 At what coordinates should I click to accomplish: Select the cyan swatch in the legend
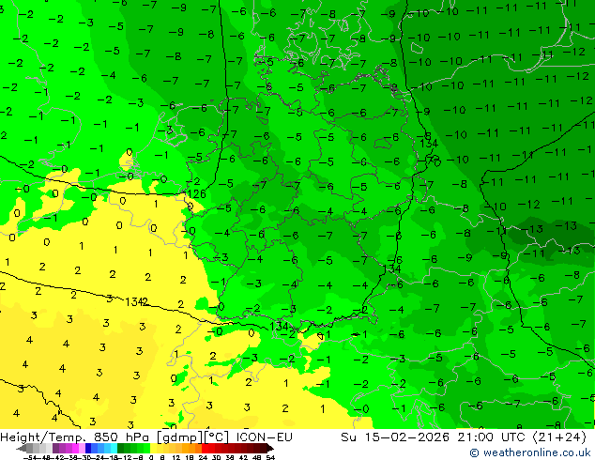click(114, 448)
